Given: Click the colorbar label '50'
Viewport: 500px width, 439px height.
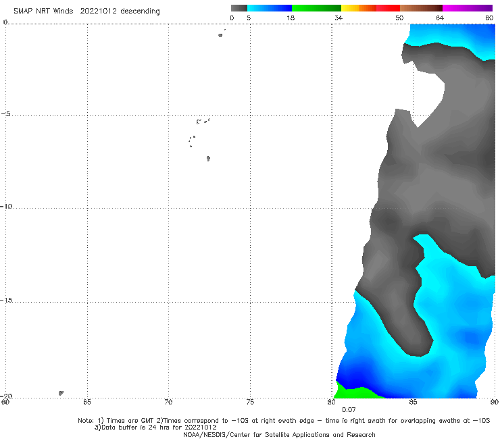Looking at the screenshot, I should (399, 18).
